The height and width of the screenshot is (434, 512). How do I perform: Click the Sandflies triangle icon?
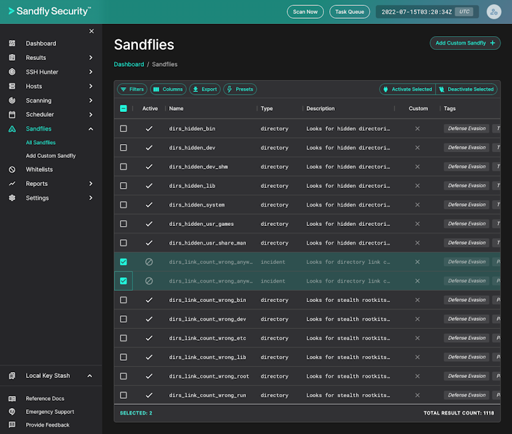[12, 129]
